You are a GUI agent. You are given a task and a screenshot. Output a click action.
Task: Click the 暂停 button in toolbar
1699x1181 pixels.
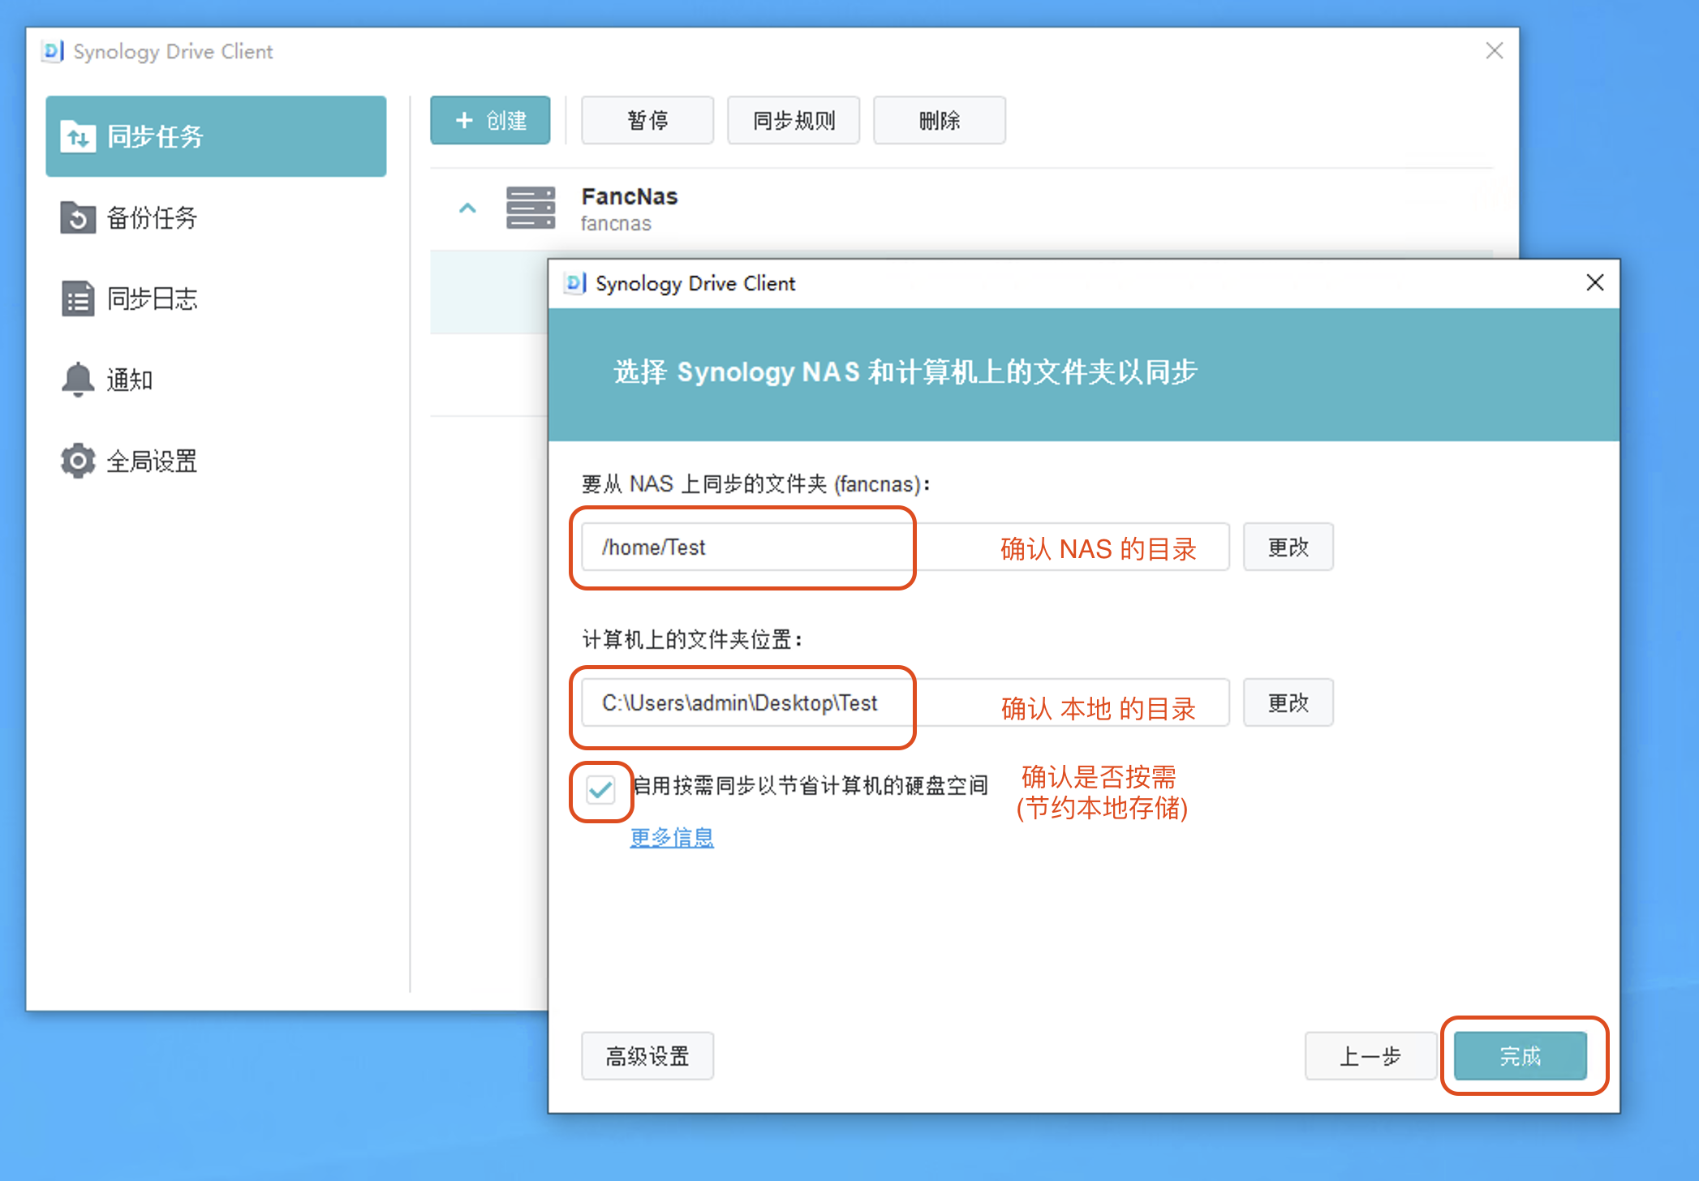tap(647, 120)
